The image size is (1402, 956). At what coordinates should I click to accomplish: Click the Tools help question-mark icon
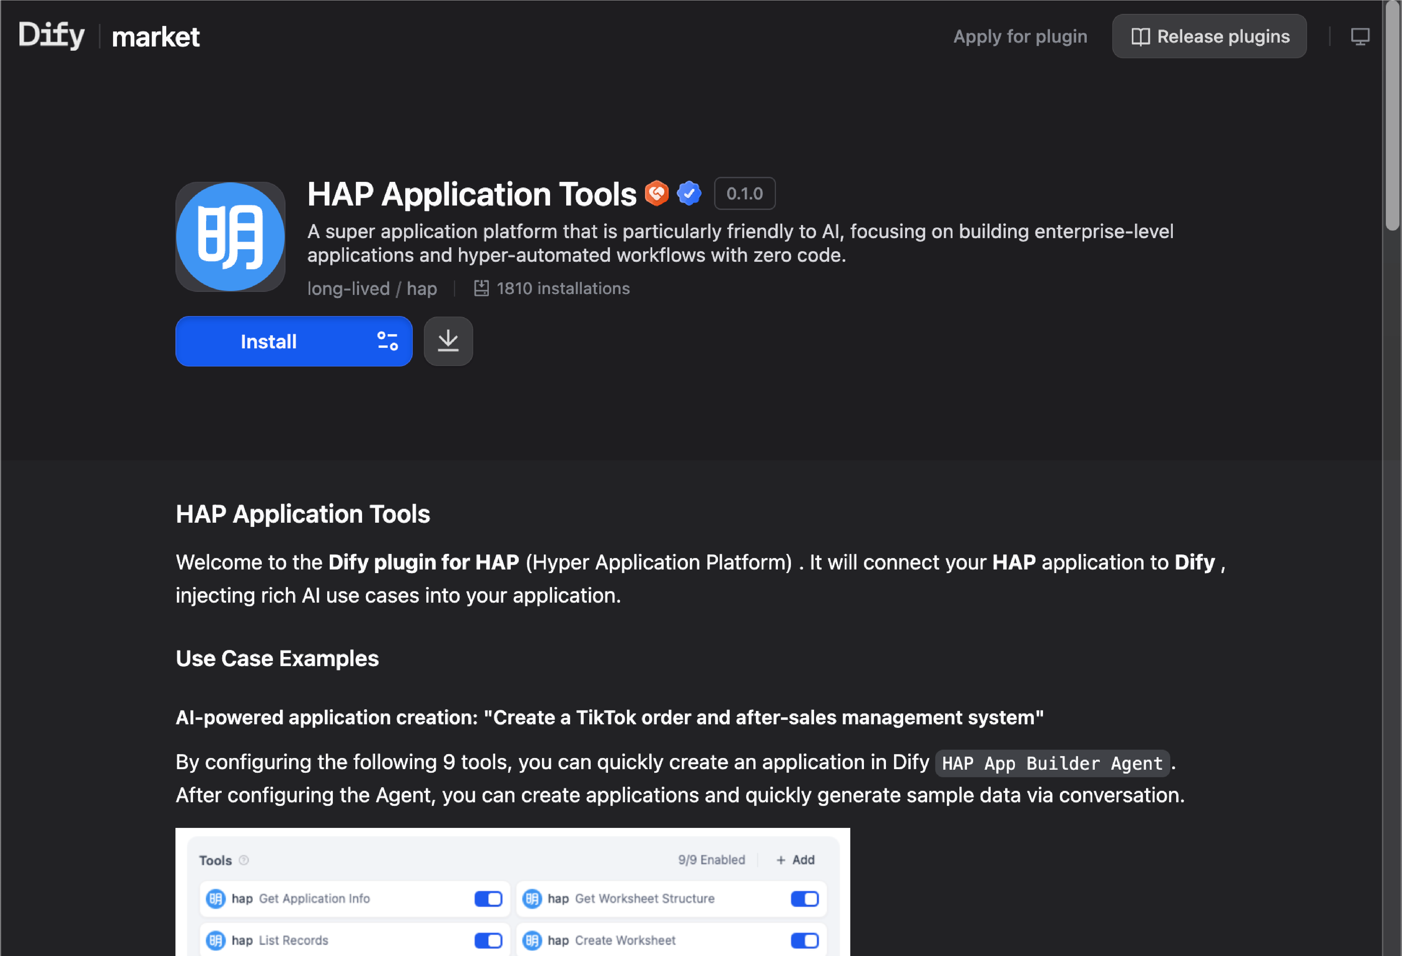(x=244, y=860)
